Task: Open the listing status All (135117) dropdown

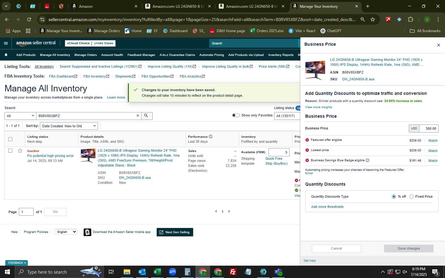Action: (287, 116)
